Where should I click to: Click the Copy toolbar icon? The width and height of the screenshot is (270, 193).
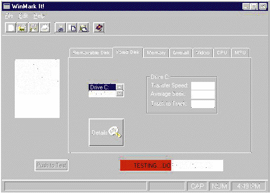(x=72, y=28)
